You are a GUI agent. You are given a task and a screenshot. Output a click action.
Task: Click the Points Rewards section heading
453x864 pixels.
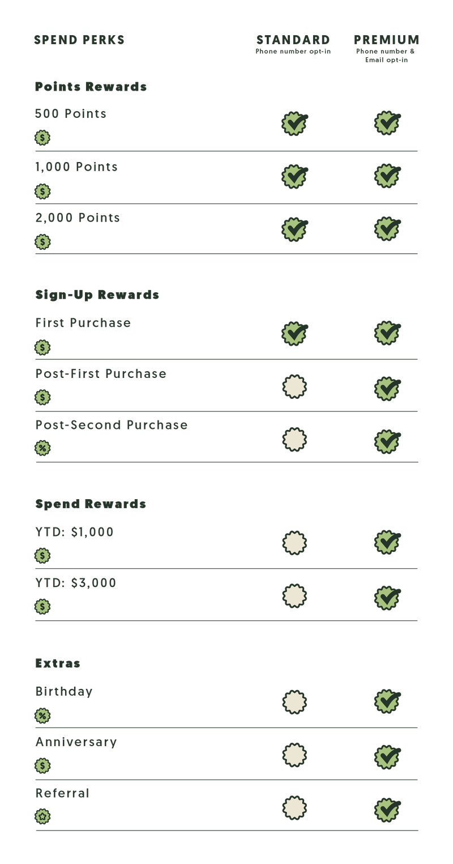pyautogui.click(x=91, y=87)
